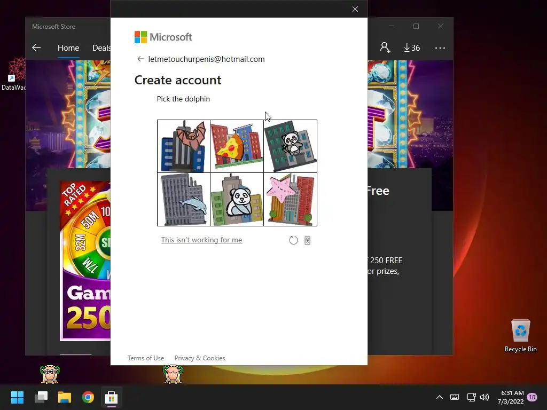Click the 'Pick the dolphin' instruction text
This screenshot has height=410, width=547.
coord(184,99)
